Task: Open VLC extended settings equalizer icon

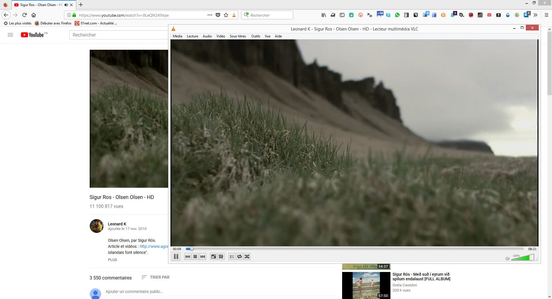Action: [x=221, y=256]
